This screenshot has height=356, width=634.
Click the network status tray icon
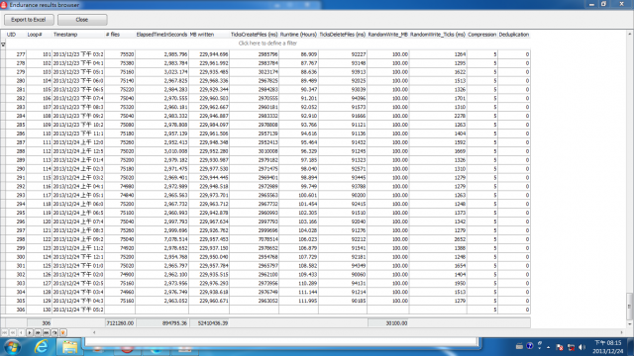click(x=571, y=347)
